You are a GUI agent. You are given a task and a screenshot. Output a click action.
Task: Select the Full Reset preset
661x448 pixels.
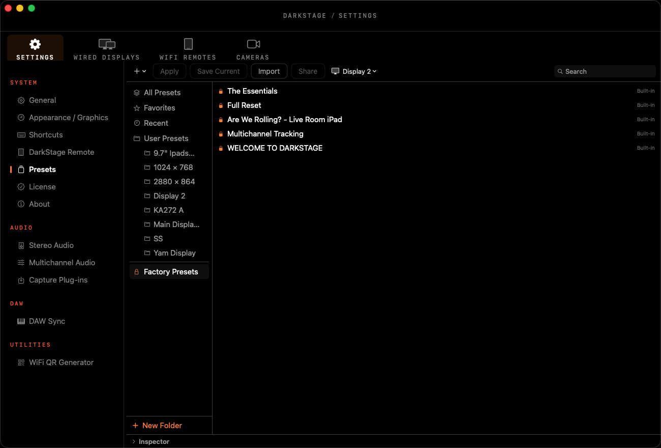point(436,105)
